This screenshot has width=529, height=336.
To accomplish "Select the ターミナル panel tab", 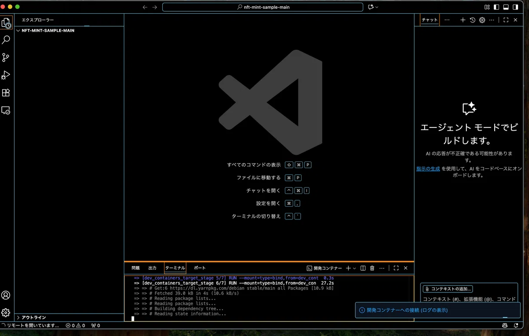I will 175,268.
